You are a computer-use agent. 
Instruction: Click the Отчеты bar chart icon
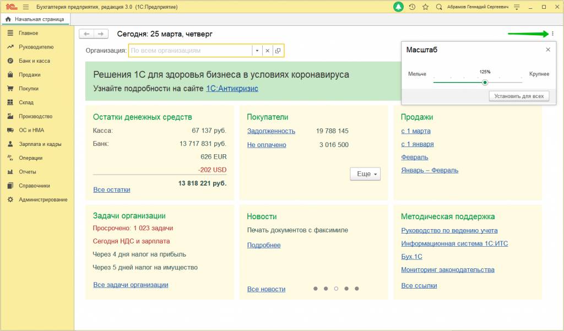10,172
